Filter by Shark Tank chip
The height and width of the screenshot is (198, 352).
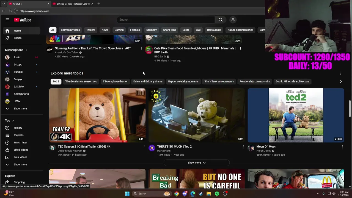[170, 30]
